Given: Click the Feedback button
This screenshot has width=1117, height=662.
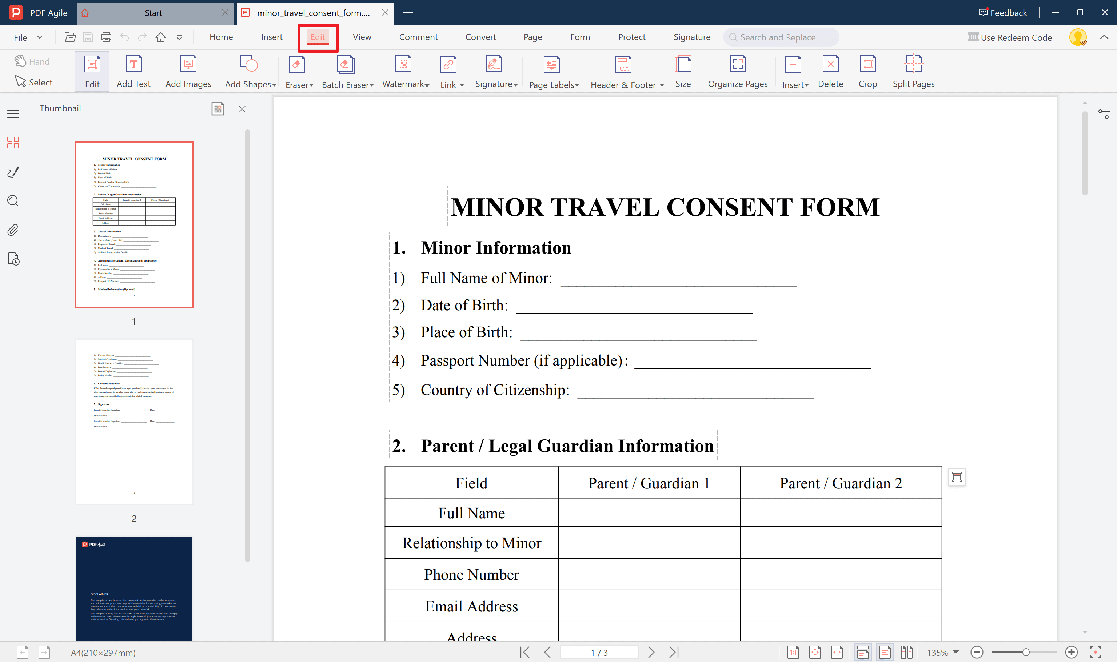Looking at the screenshot, I should [x=1003, y=12].
